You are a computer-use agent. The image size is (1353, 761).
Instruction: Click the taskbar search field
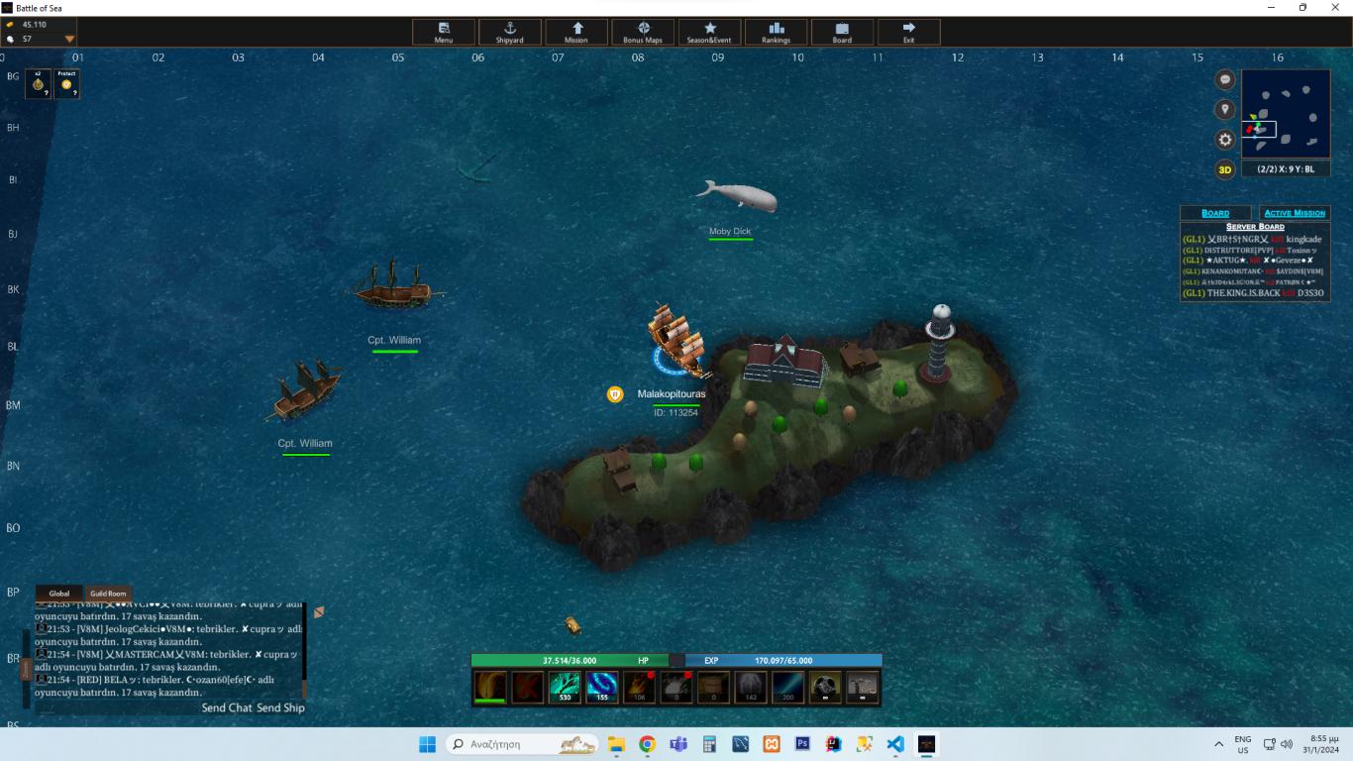522,743
